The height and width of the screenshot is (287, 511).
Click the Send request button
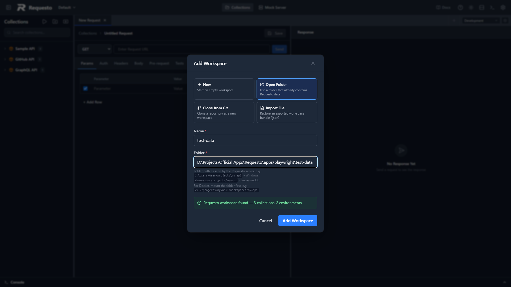coord(279,49)
